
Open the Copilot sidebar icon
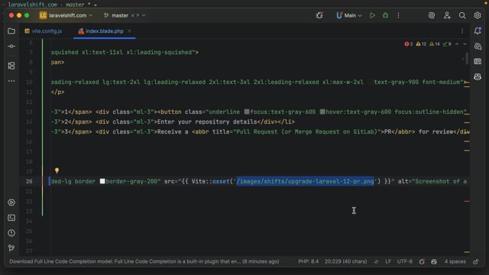(478, 76)
